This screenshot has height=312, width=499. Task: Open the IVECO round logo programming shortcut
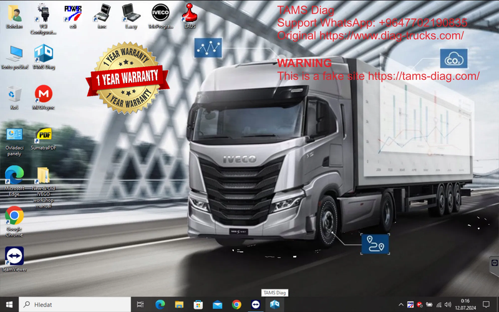point(160,14)
